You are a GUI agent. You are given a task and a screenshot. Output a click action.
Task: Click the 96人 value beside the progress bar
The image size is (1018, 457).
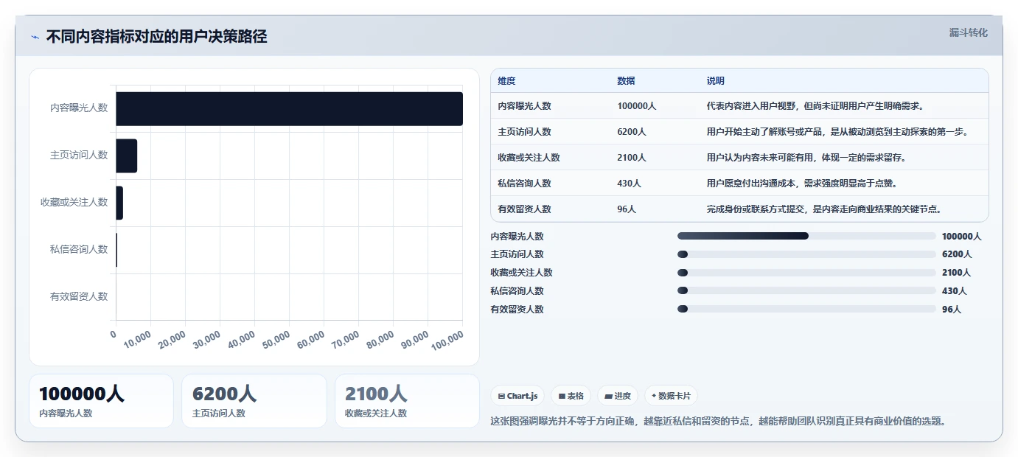pyautogui.click(x=952, y=310)
